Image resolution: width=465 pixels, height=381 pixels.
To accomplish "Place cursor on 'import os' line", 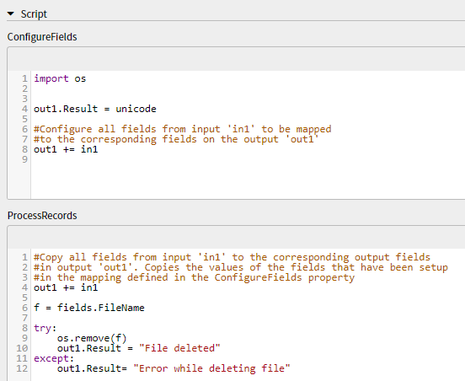I will pos(60,78).
